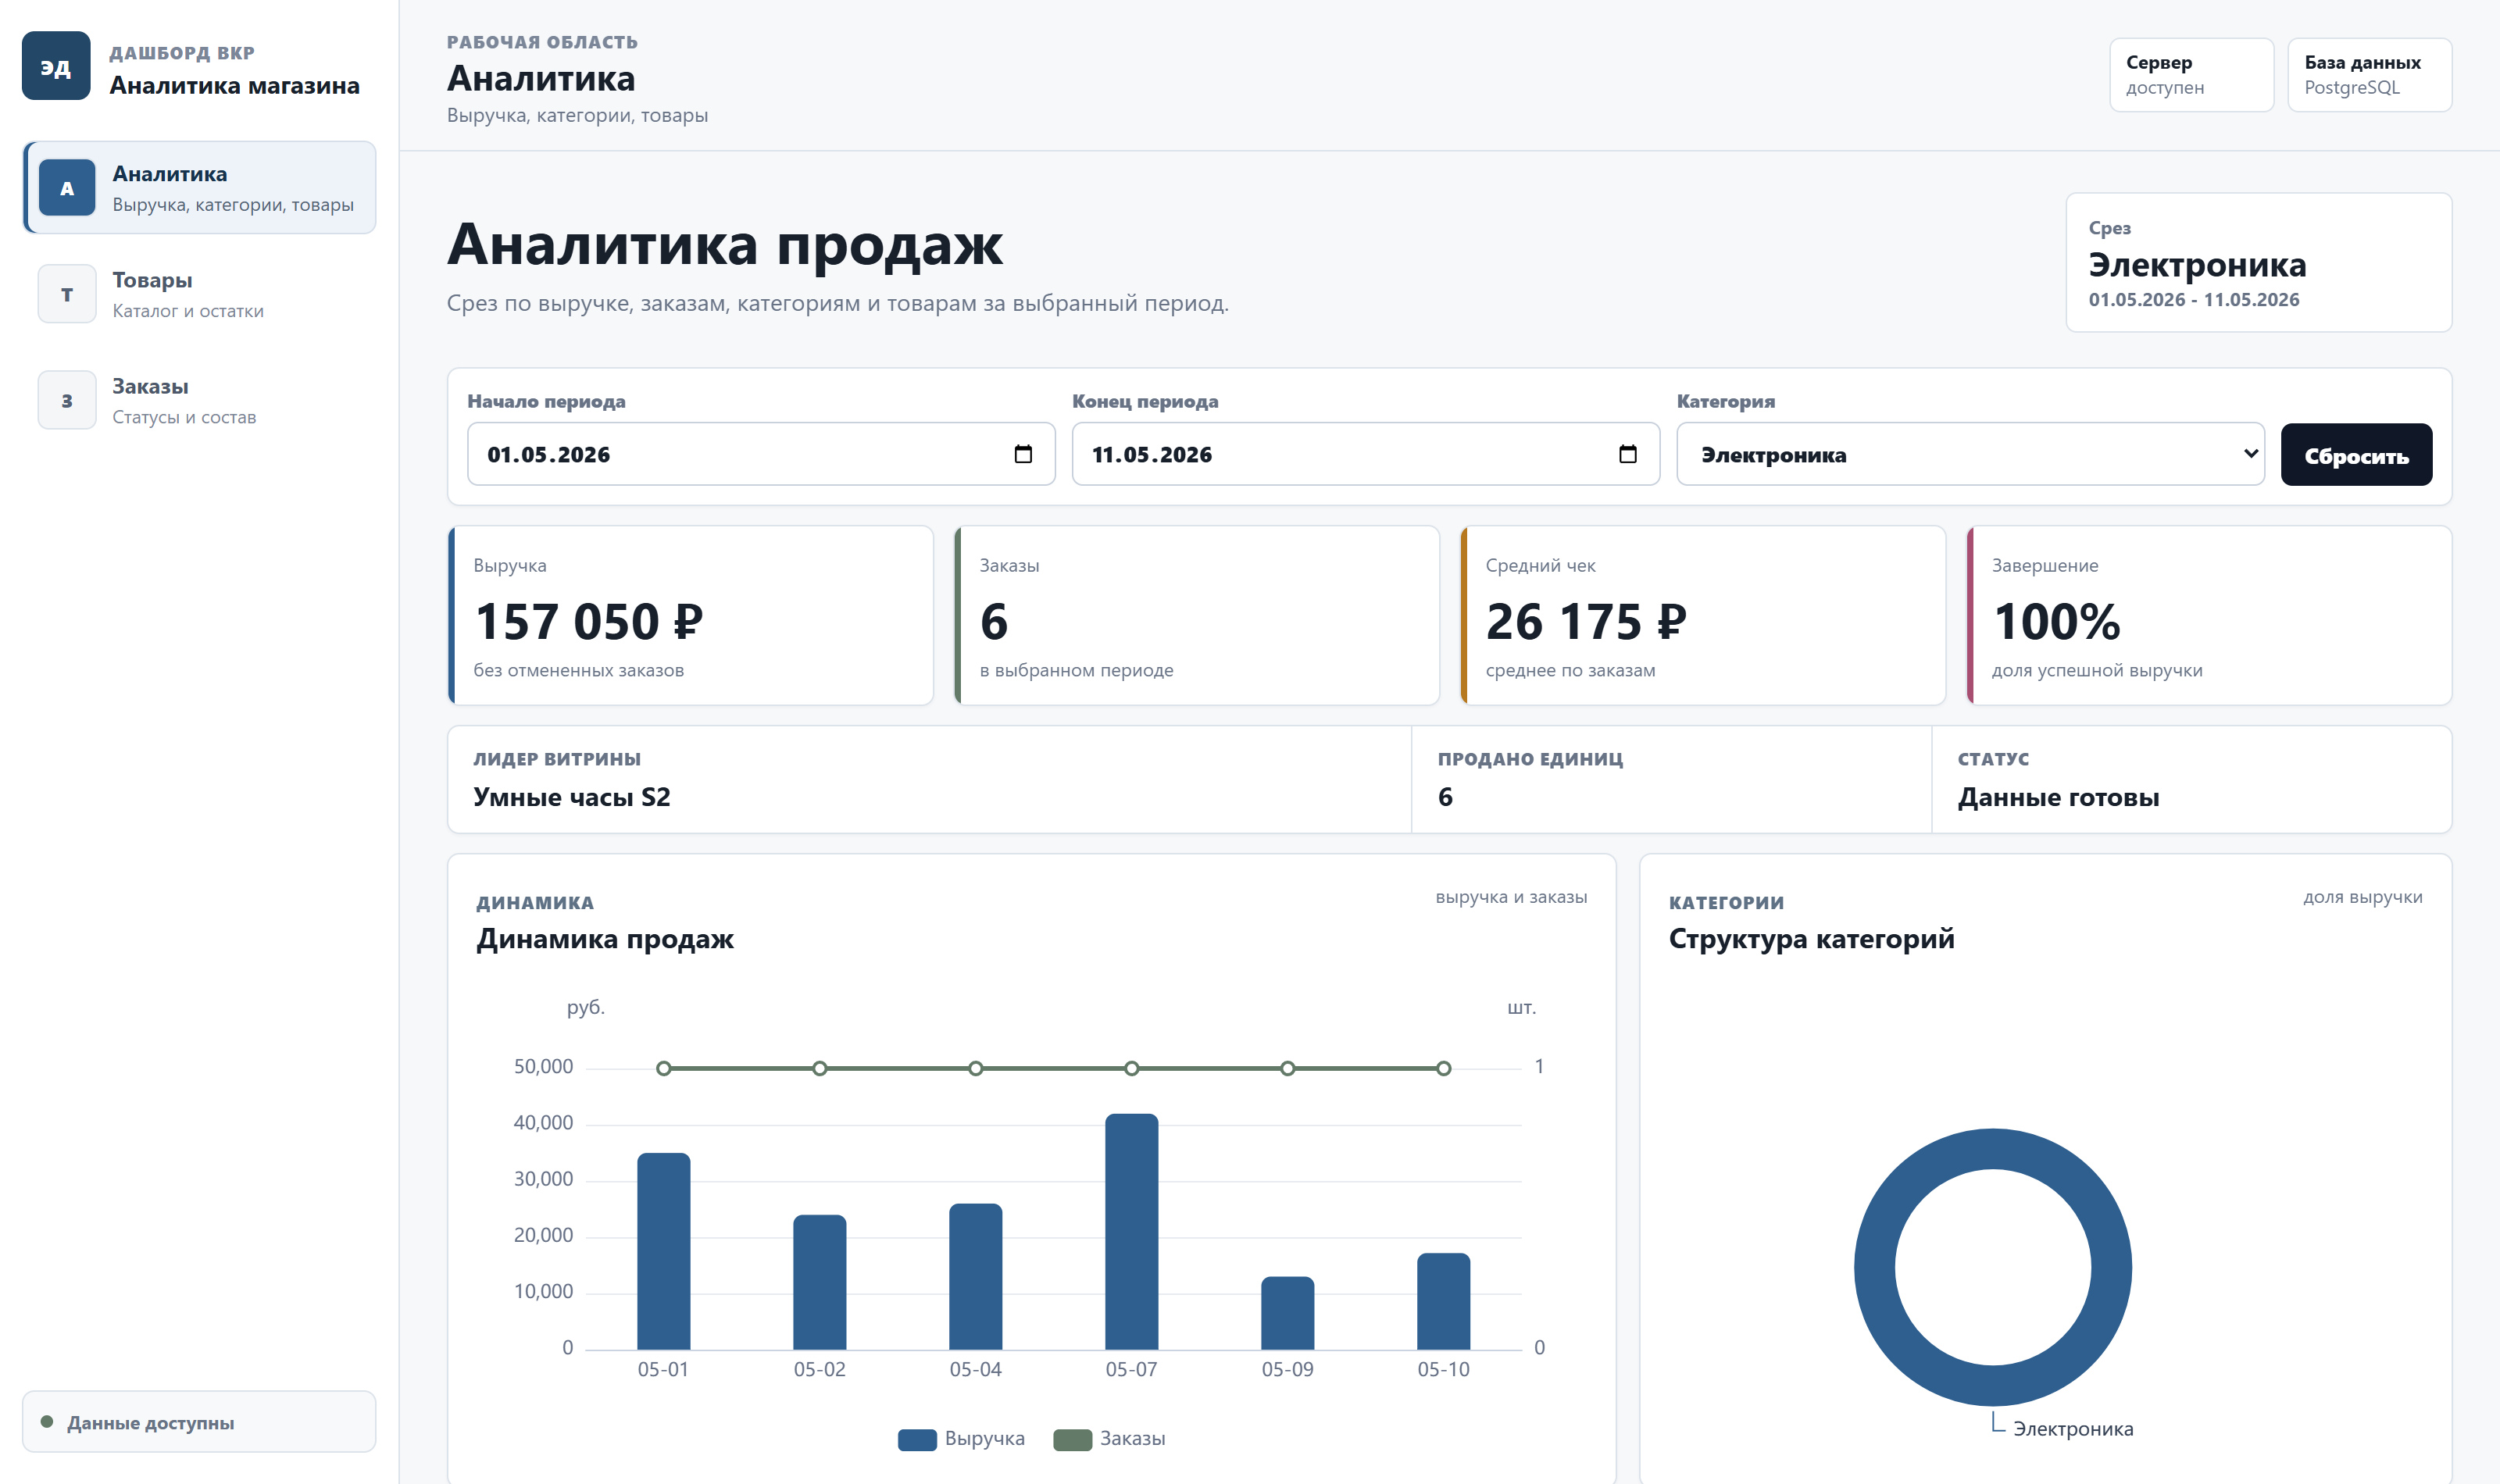Open the Аналитика navigation section
This screenshot has height=1484, width=2500.
200,188
